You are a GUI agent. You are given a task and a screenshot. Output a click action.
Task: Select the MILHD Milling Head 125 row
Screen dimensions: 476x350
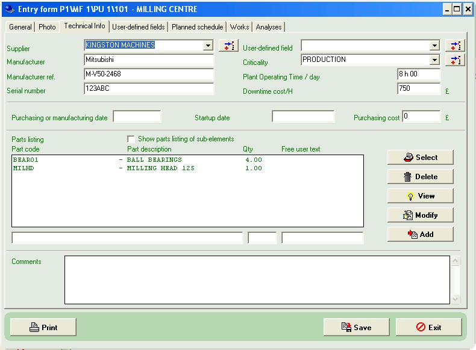pyautogui.click(x=187, y=168)
